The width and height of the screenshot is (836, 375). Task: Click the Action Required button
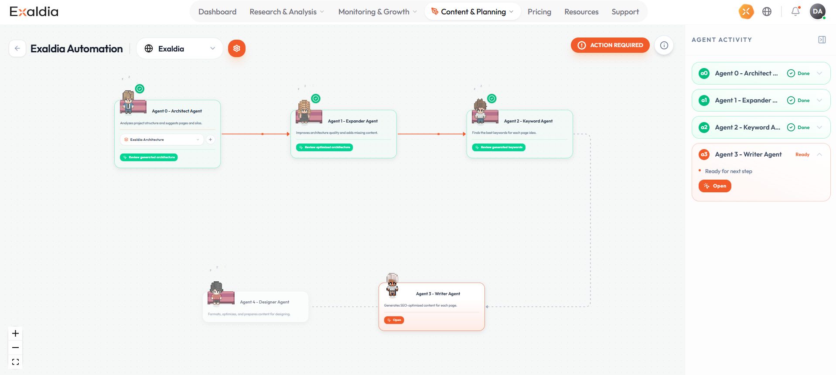click(610, 45)
